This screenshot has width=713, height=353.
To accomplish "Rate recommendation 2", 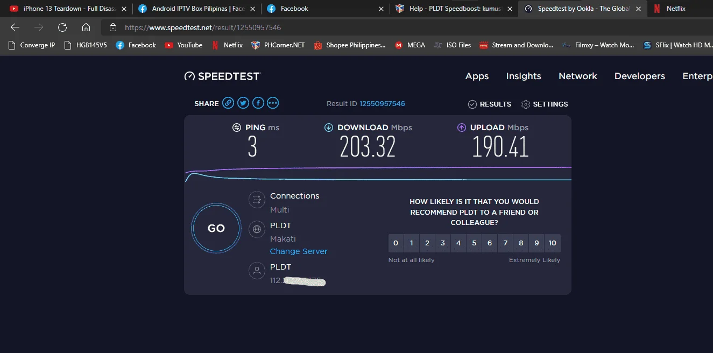I will point(427,243).
